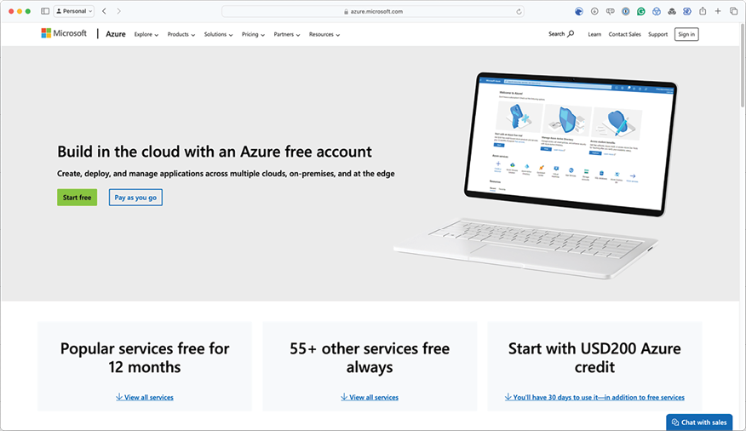Open the Personal profile switcher

74,11
